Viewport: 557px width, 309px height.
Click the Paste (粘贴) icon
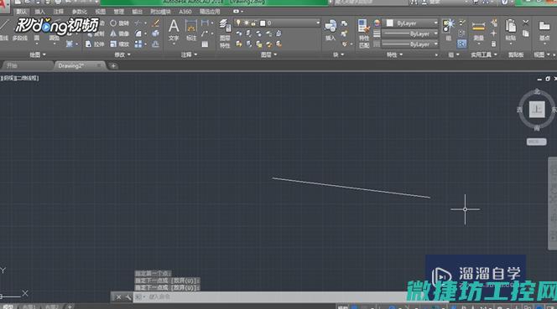[511, 30]
